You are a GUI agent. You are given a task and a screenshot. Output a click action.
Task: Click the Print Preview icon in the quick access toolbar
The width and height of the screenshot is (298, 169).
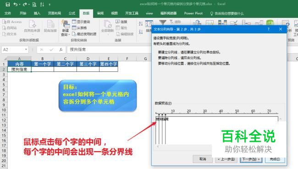coord(34,5)
